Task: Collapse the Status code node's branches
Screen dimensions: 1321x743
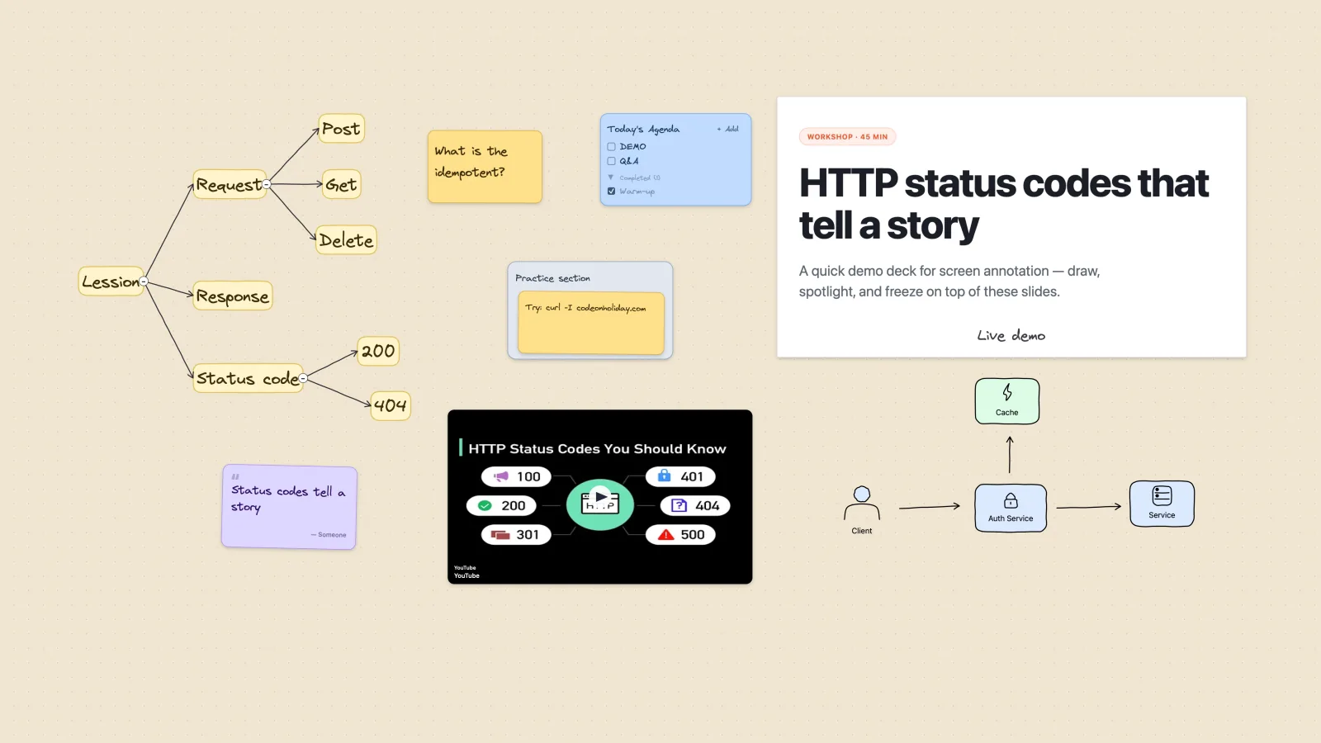Action: point(303,378)
